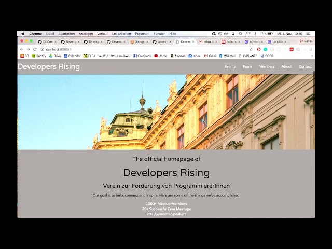332x249 pixels.
Task: Open the Amazon bookmark
Action: [178, 56]
